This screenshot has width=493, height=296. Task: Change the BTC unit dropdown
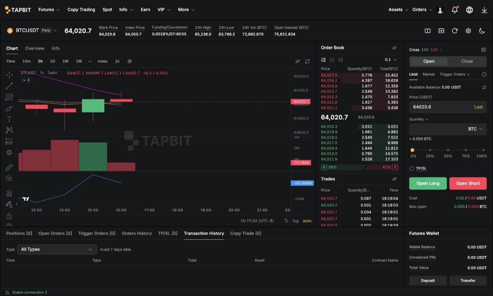(475, 129)
